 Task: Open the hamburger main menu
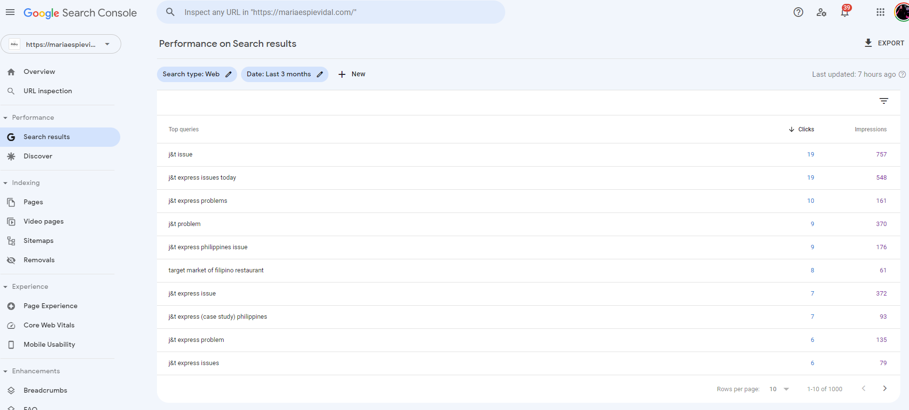(10, 12)
